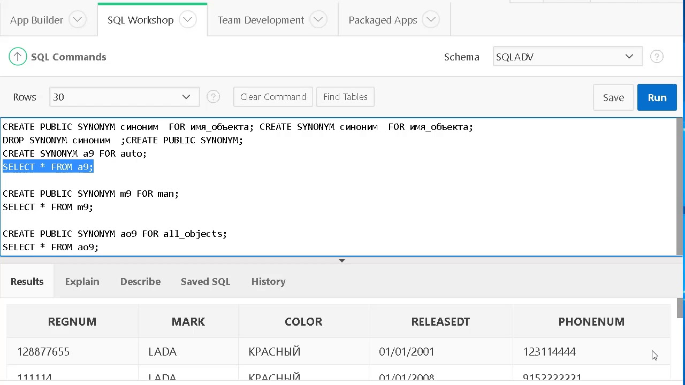
Task: Open the Schema SQLADV select list
Action: tap(567, 57)
